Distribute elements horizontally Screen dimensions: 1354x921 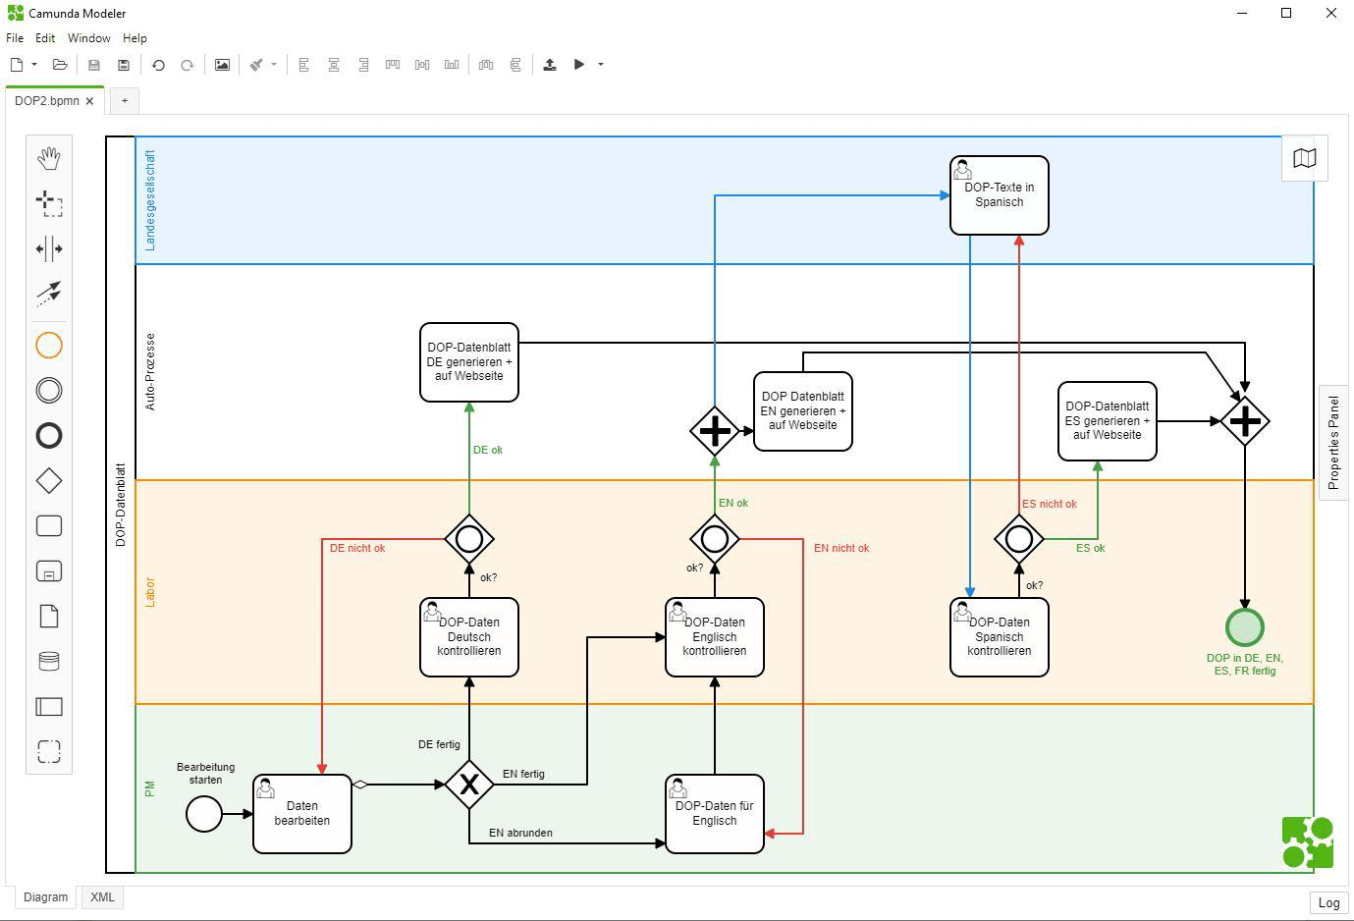click(x=486, y=65)
